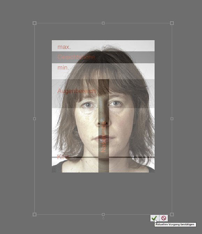Select the bottom-right transform corner handle
The image size is (202, 234).
click(x=172, y=214)
